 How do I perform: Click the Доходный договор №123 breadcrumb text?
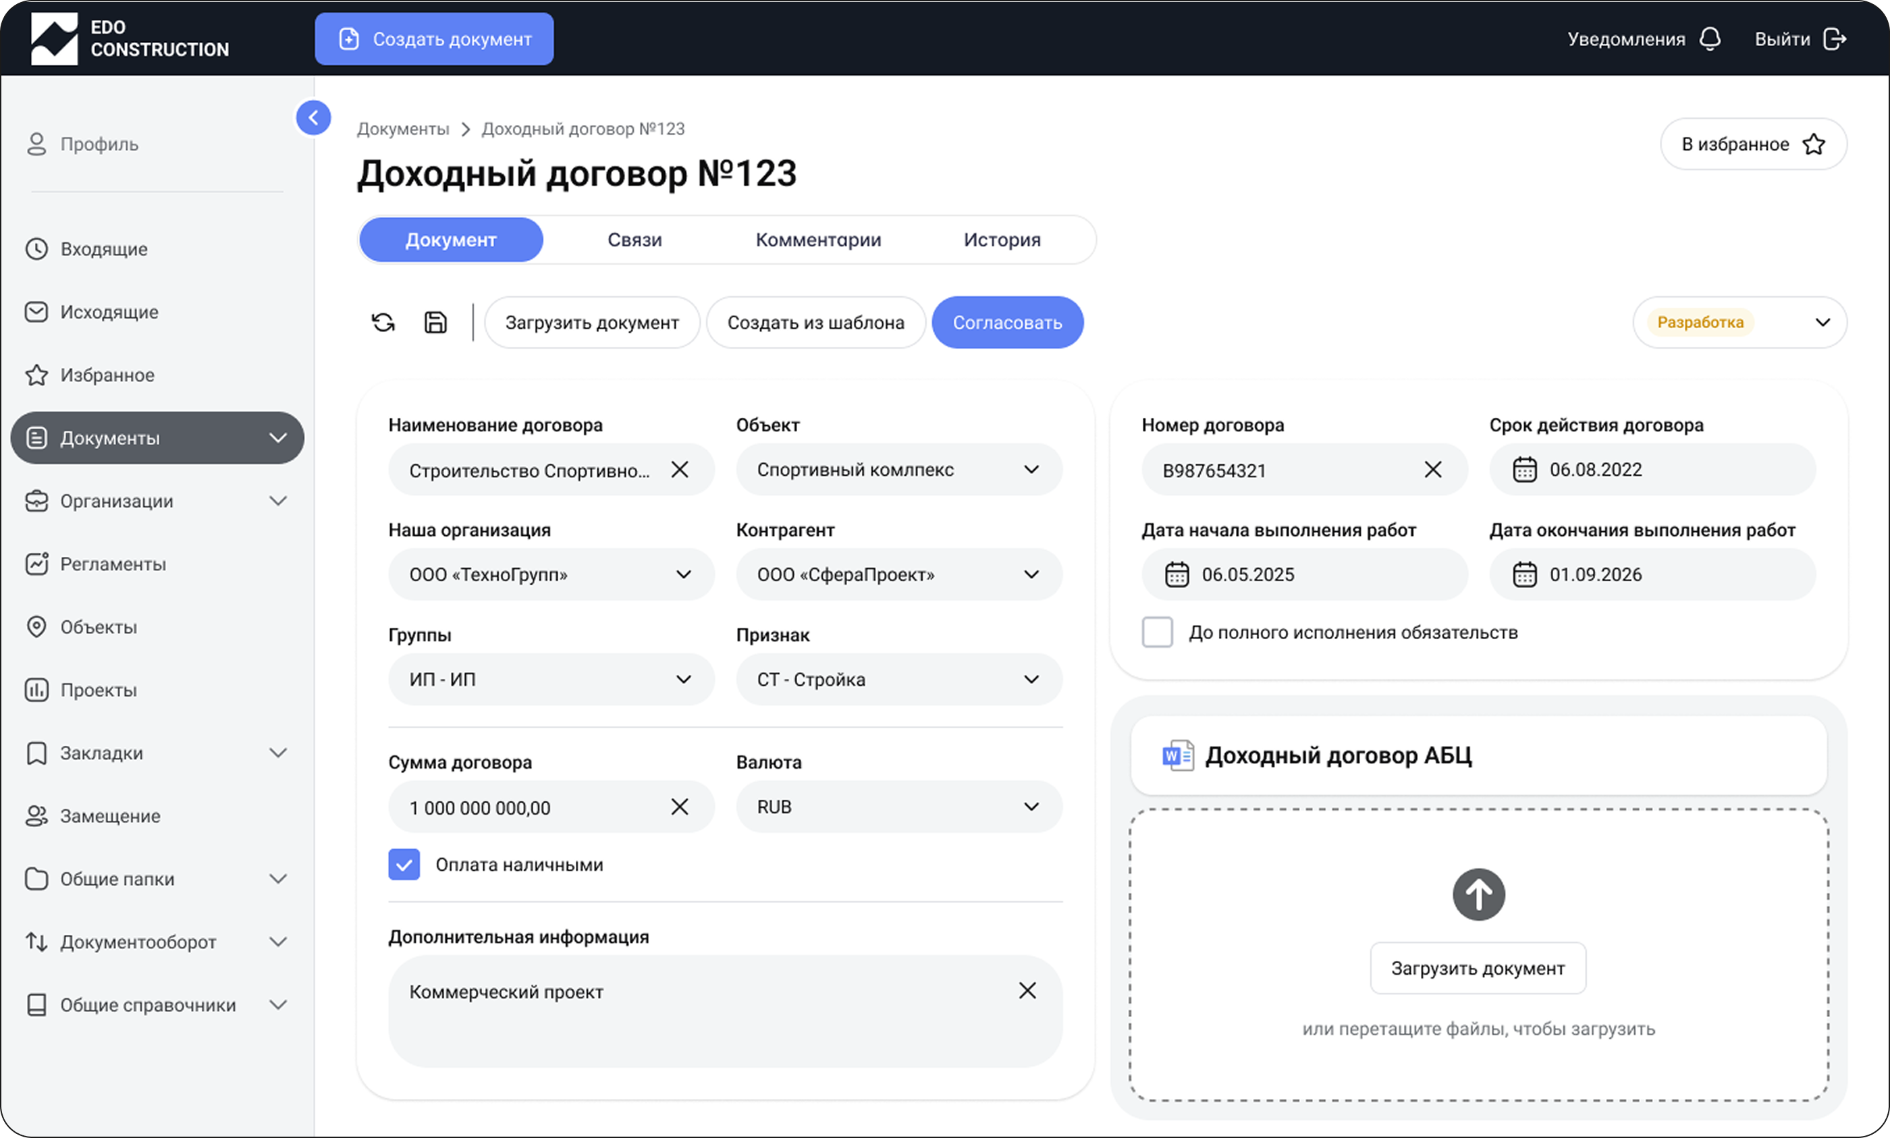click(583, 129)
